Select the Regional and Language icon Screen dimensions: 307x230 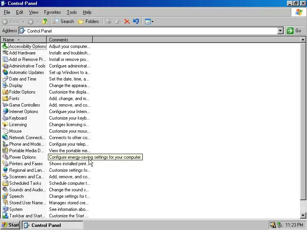(x=5, y=170)
